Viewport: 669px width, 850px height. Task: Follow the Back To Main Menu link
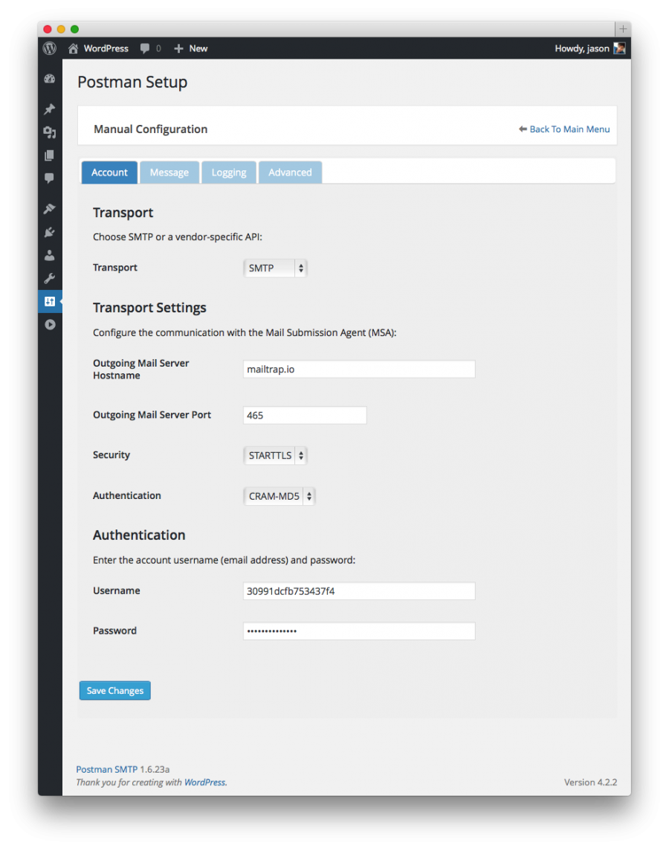569,129
